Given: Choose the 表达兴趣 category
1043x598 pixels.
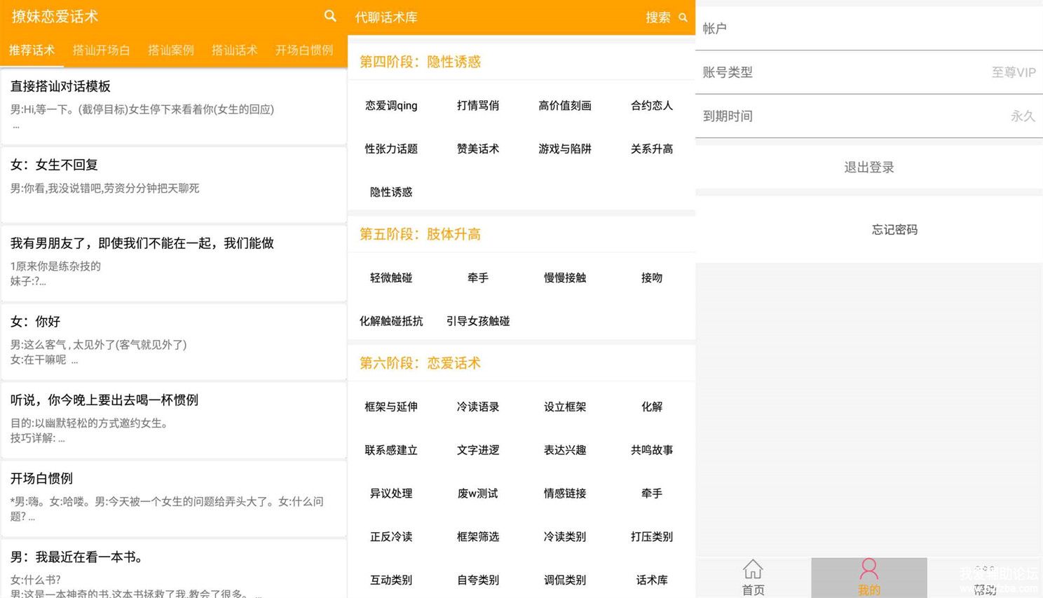Looking at the screenshot, I should (565, 450).
